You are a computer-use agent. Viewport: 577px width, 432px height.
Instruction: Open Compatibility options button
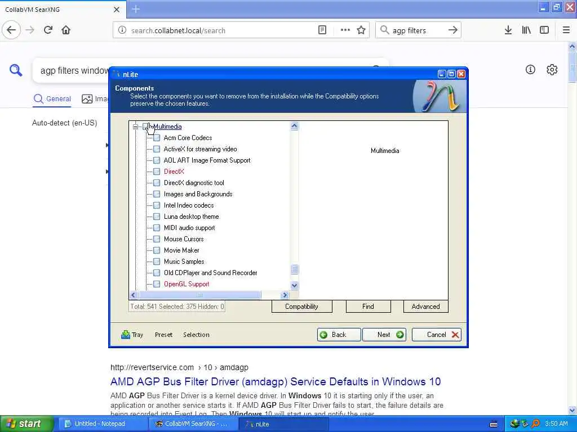pyautogui.click(x=302, y=307)
